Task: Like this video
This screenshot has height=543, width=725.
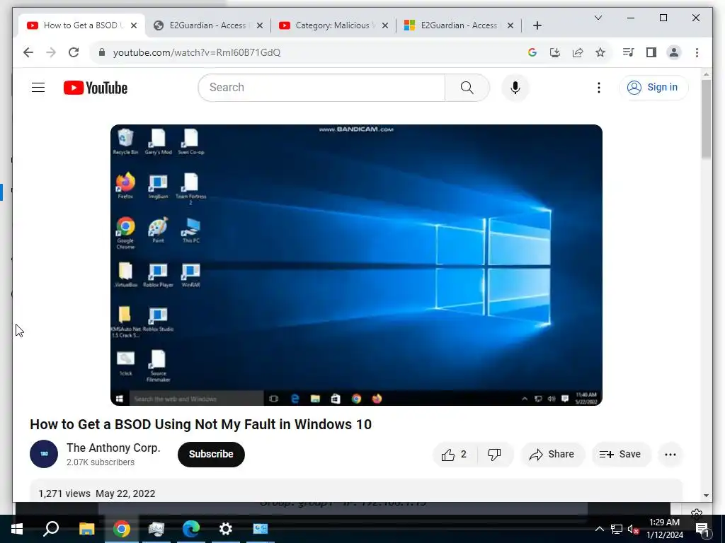Action: tap(455, 455)
